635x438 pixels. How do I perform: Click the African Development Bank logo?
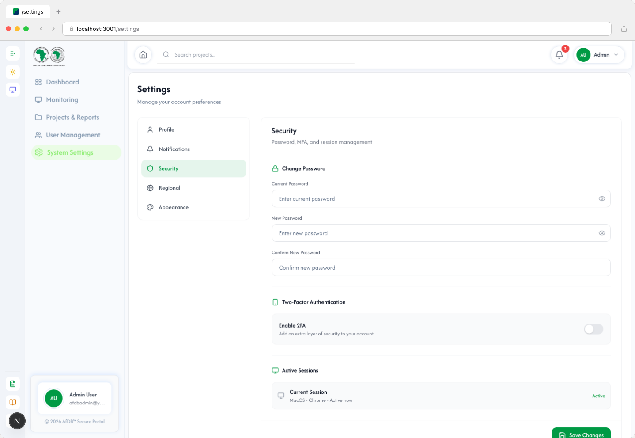49,56
